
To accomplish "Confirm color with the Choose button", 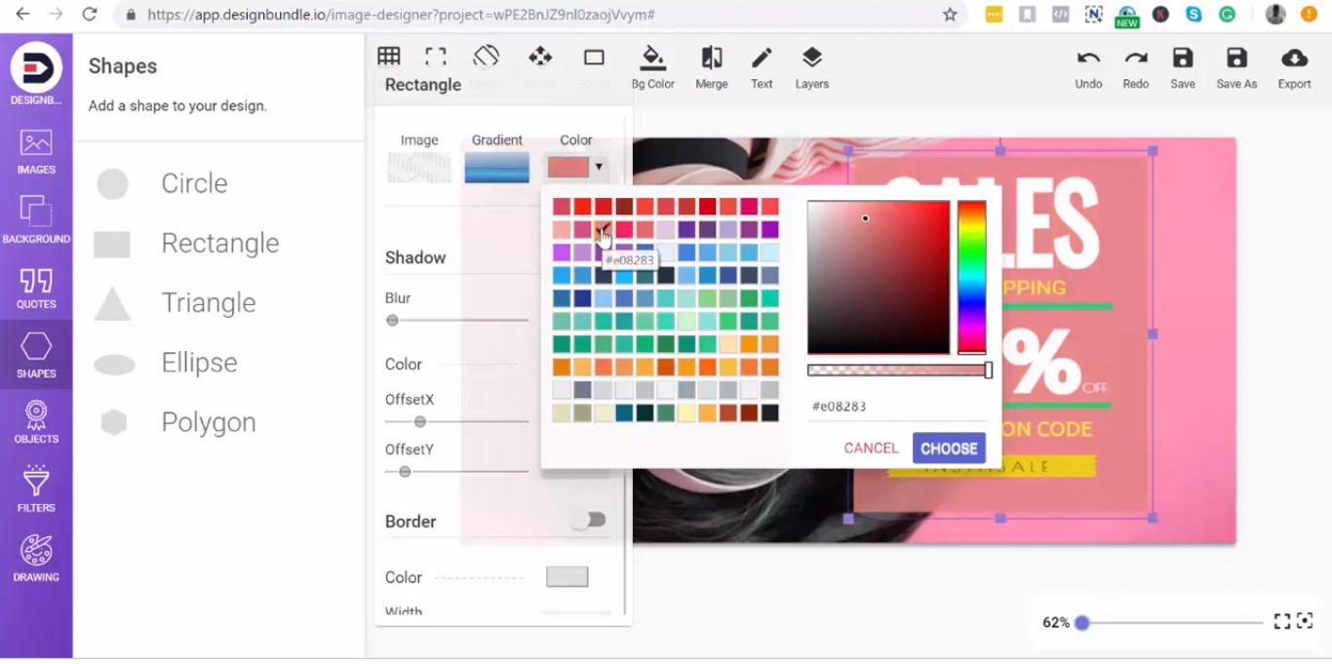I will tap(949, 449).
